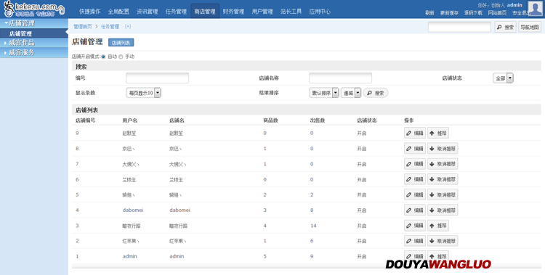Open the 站长工具 top menu
Image resolution: width=545 pixels, height=275 pixels.
coord(291,12)
